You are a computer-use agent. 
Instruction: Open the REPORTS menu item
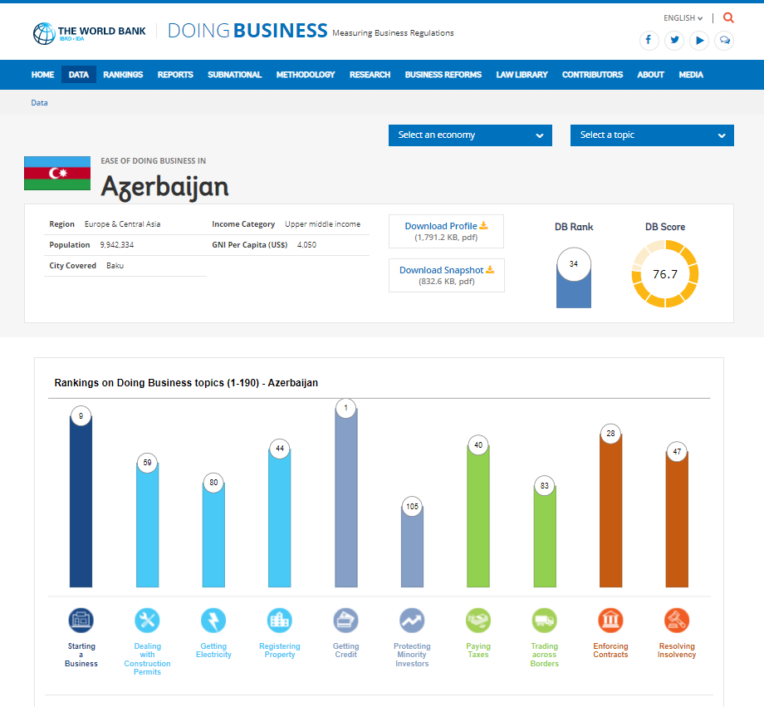pyautogui.click(x=175, y=75)
